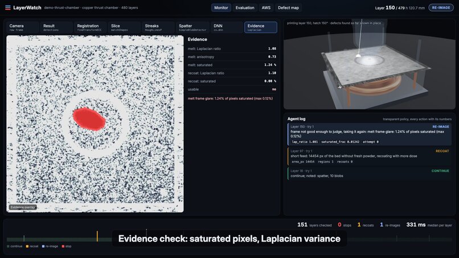Select the Camera raw frame view
The image size is (459, 258).
23,27
